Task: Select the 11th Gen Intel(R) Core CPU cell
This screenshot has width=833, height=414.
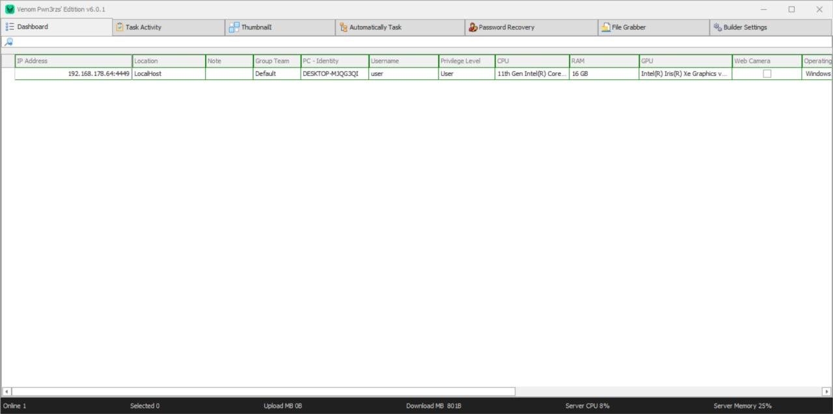Action: 532,74
